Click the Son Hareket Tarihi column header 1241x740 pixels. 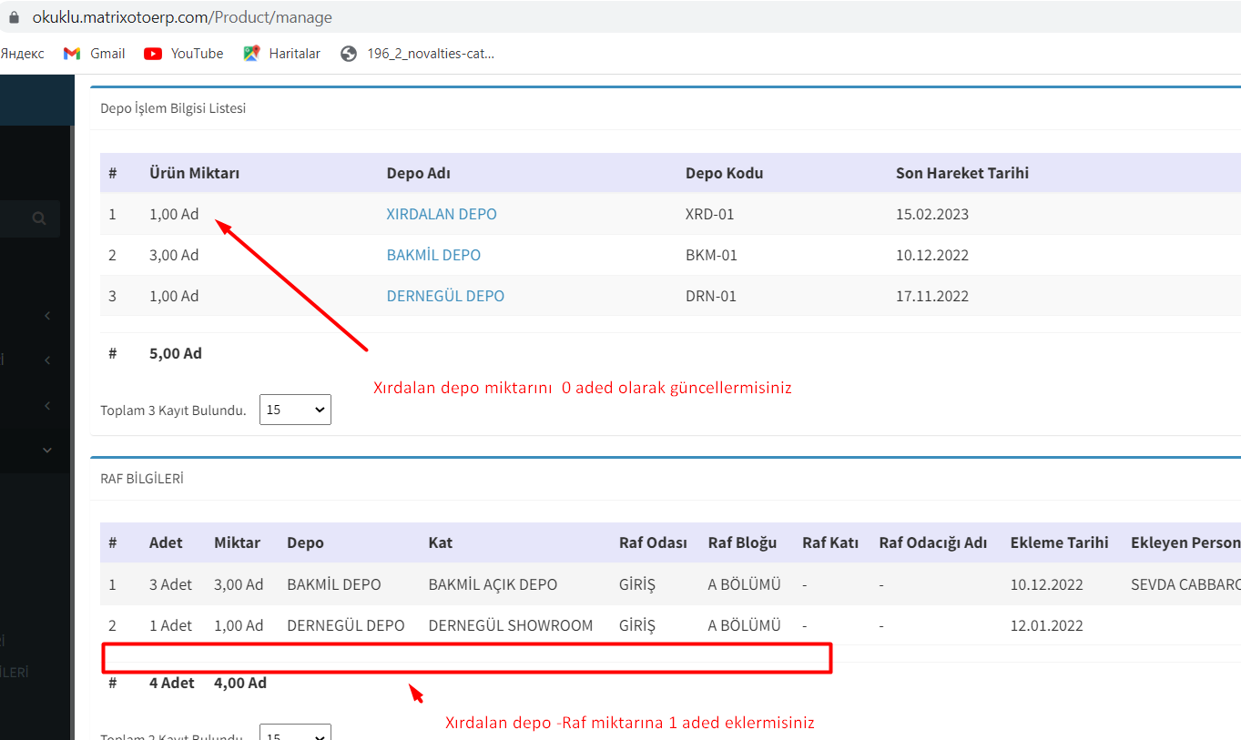click(961, 173)
